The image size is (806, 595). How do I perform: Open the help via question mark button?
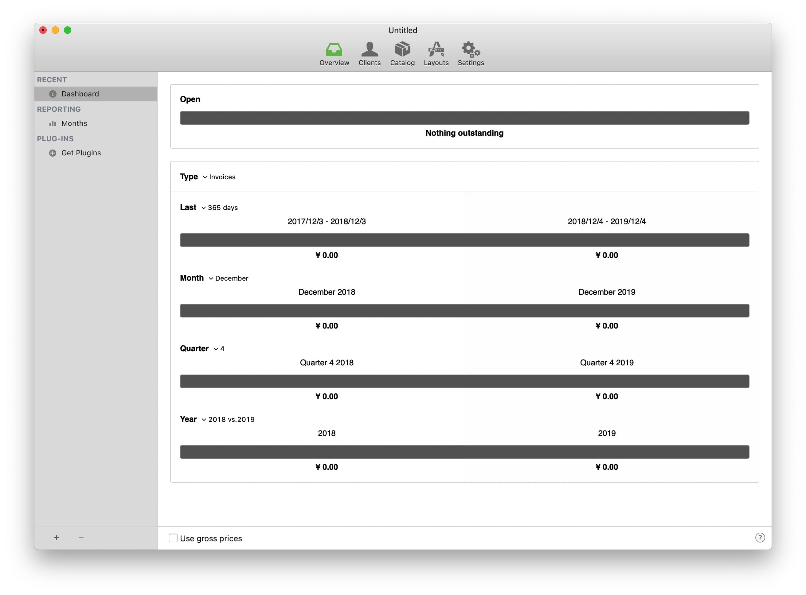coord(760,538)
